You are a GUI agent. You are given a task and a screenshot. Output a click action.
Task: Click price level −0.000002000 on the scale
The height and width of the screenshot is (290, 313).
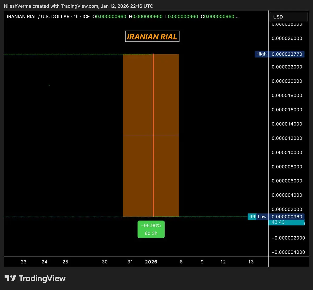click(288, 238)
